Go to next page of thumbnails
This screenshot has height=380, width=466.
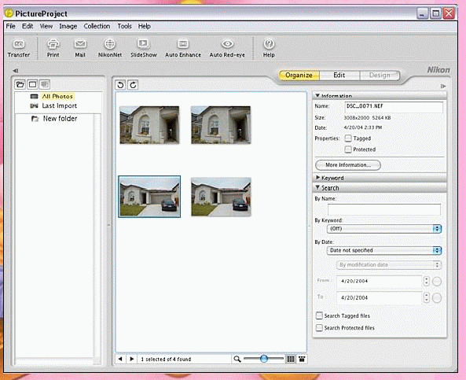pos(132,359)
